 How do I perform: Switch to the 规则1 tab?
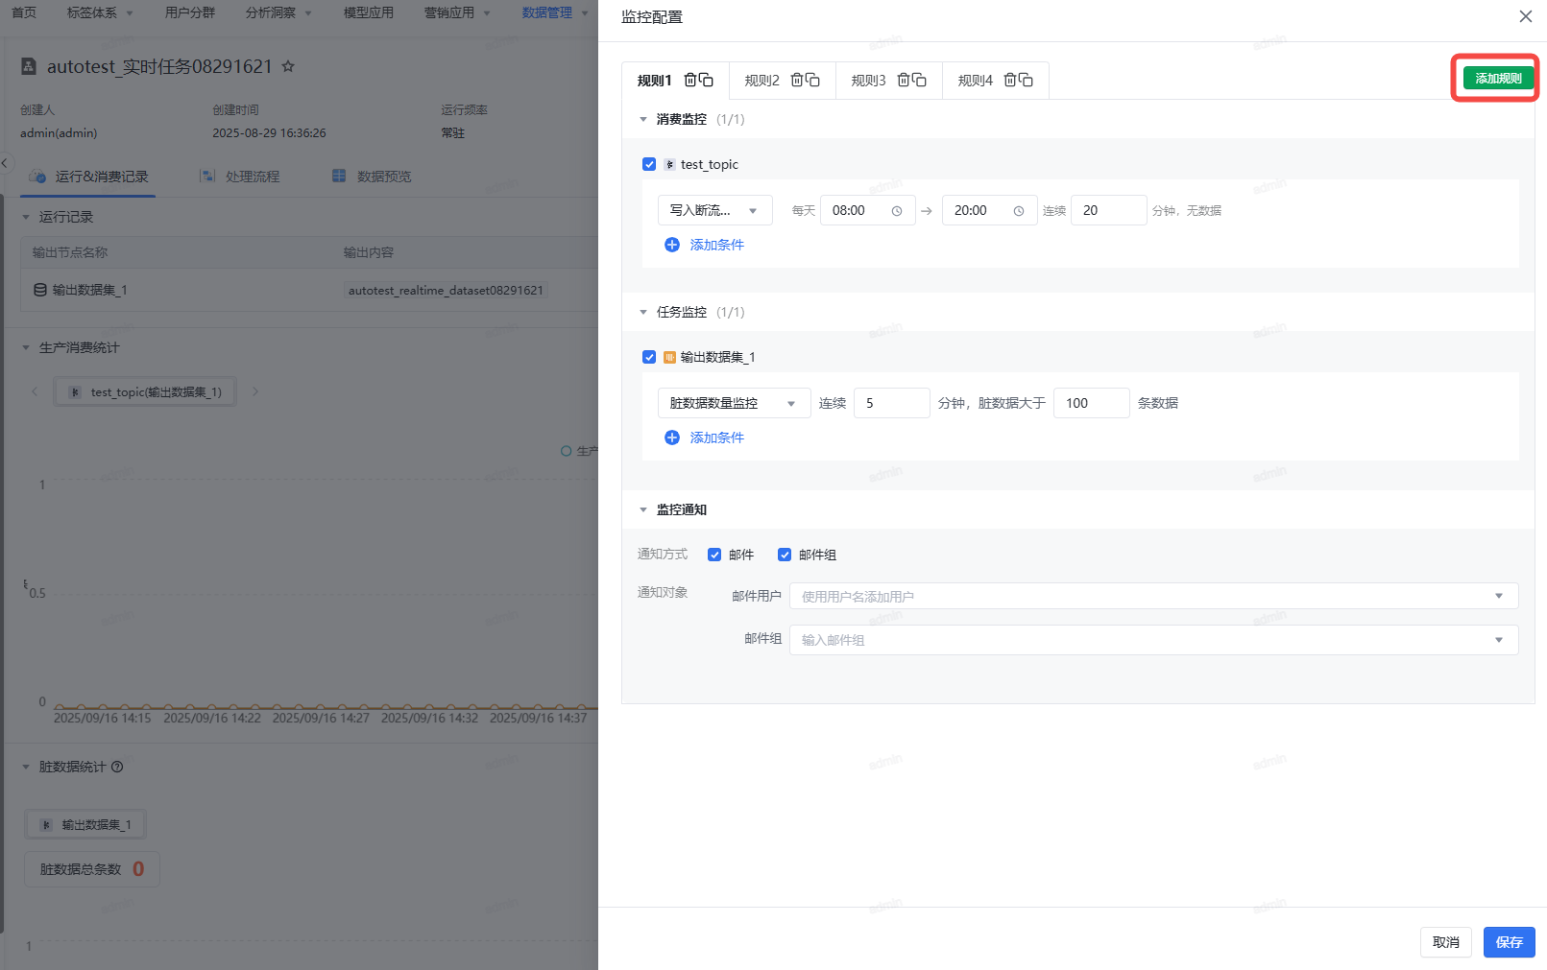(655, 81)
